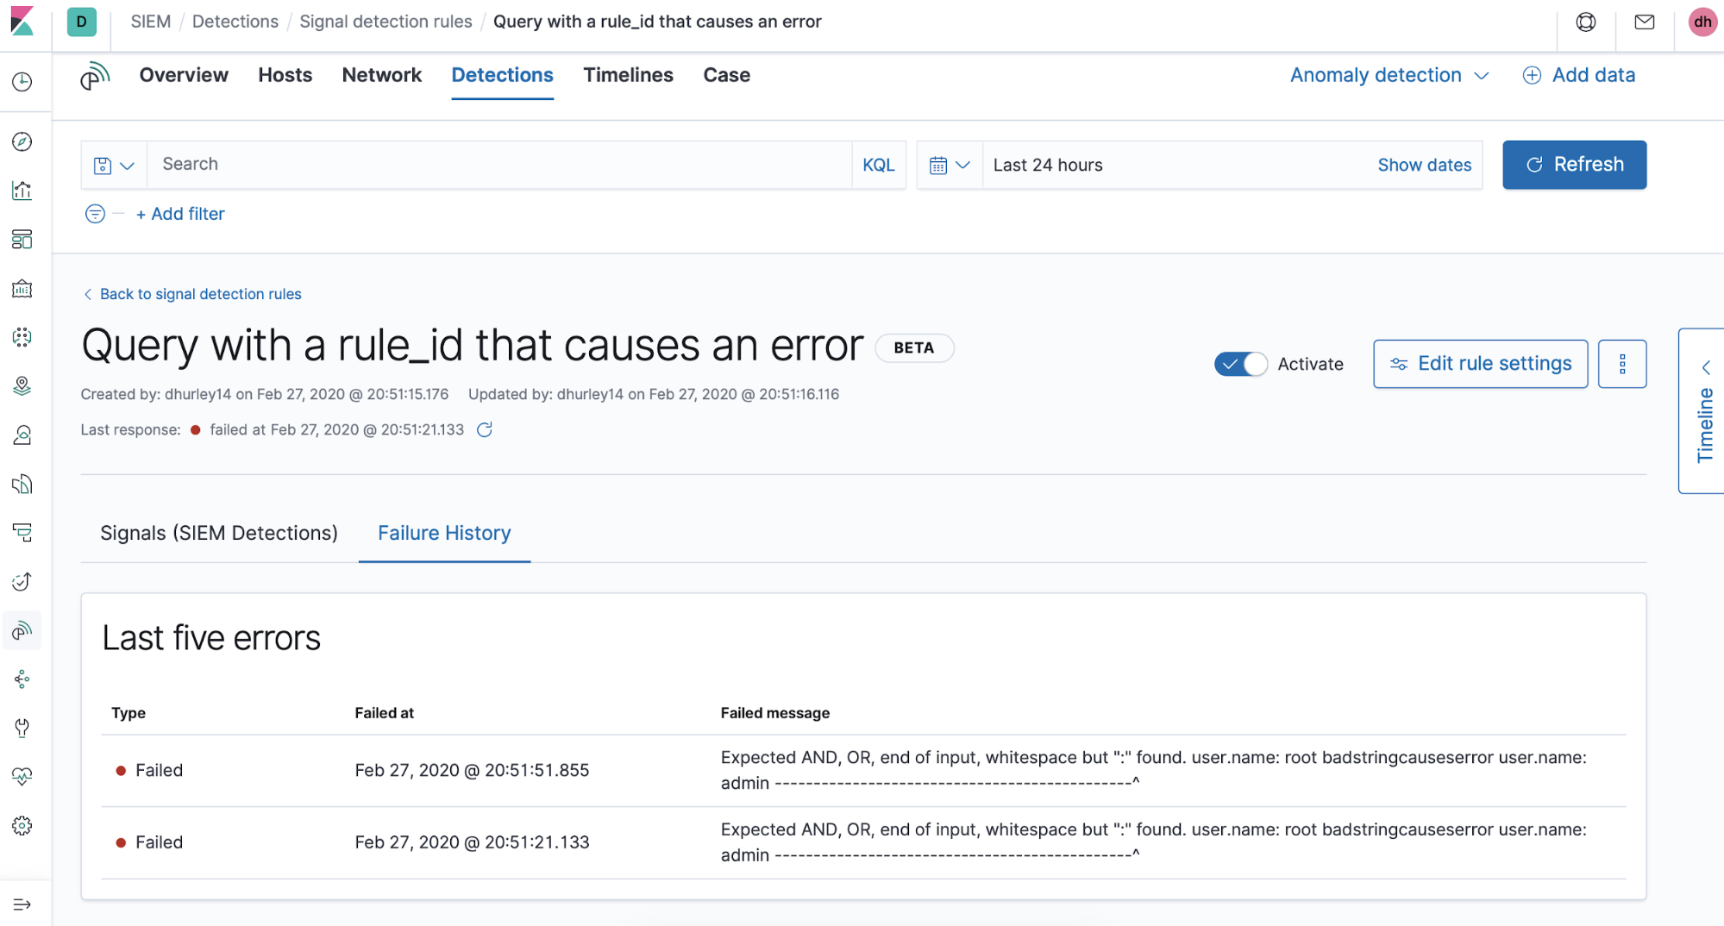Select the Failure History tab
The height and width of the screenshot is (926, 1724).
click(x=444, y=533)
